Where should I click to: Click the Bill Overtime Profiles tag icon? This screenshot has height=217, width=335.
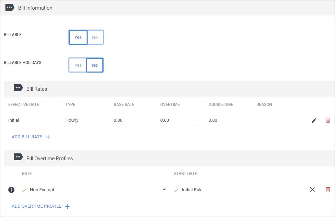(x=18, y=157)
